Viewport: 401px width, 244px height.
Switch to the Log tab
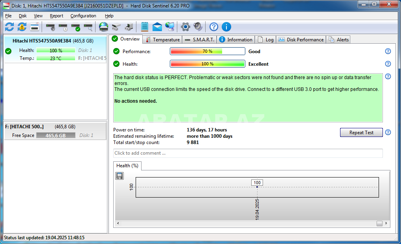(x=266, y=40)
